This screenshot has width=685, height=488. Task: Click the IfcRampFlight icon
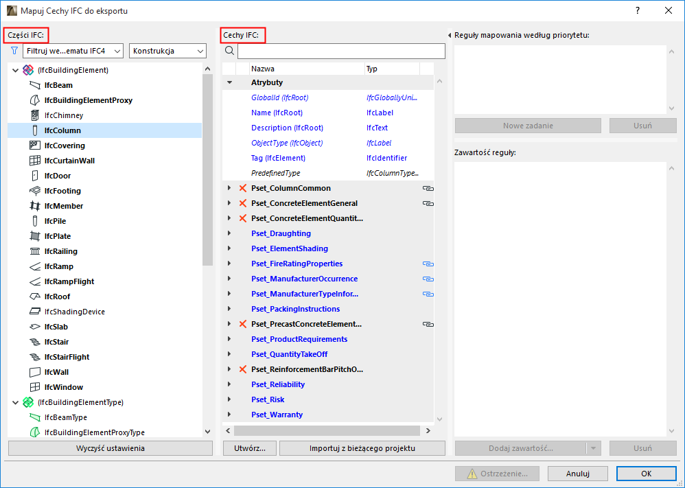[x=34, y=281]
